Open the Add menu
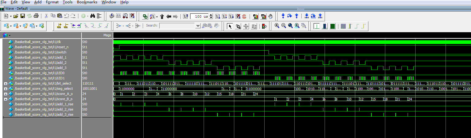The image size is (471, 138). click(x=38, y=2)
